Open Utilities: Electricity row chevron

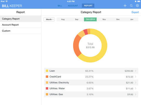136,83
